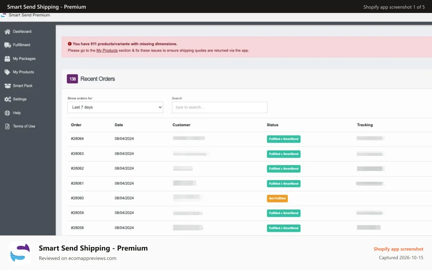This screenshot has width=432, height=270.
Task: Click the customer name for order #28061
Action: tap(184, 183)
